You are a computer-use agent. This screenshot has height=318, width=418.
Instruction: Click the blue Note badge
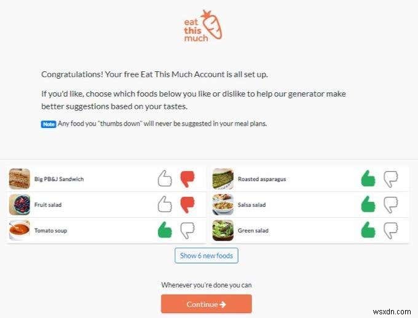49,124
